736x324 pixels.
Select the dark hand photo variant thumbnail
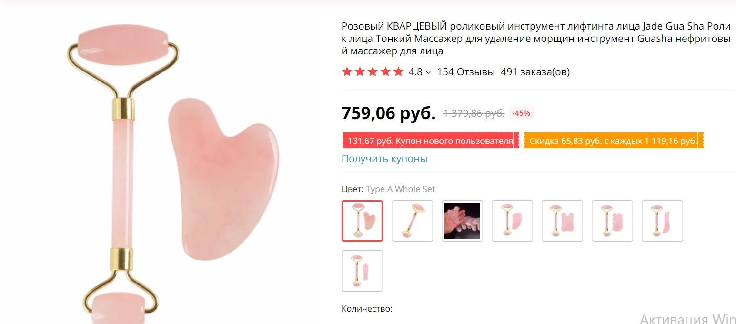(x=462, y=221)
